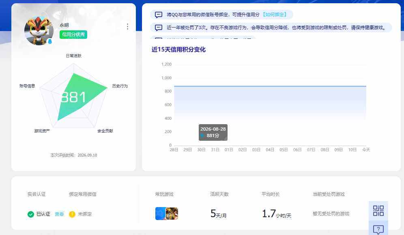Click the 今天 label on chart axis
Screen dimensions: 404x235
[x=366, y=150]
